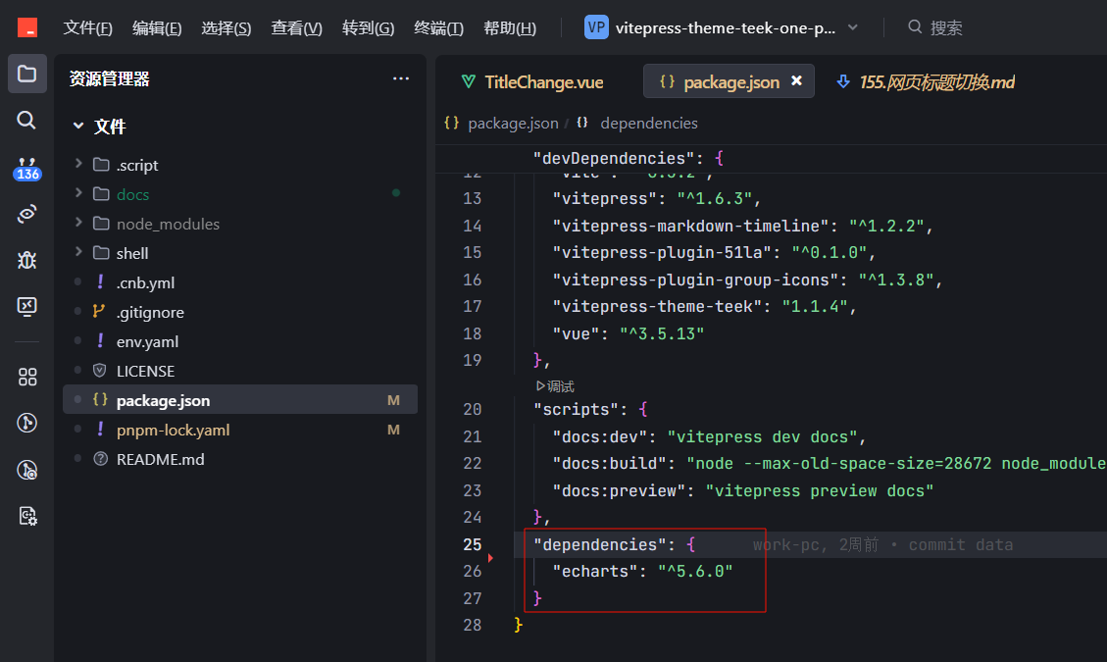Click line number 28 in the gutter
Image resolution: width=1107 pixels, height=662 pixels.
click(x=473, y=626)
